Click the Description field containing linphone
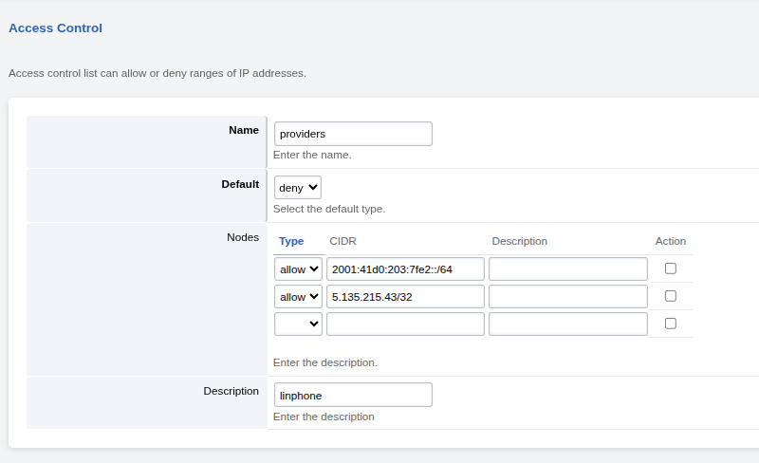The height and width of the screenshot is (463, 759). pyautogui.click(x=353, y=395)
